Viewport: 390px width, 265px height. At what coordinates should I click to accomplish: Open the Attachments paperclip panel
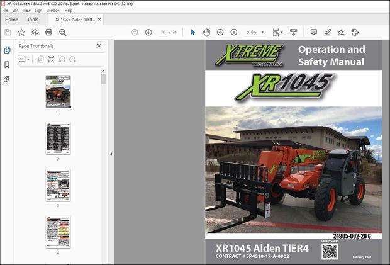tap(7, 79)
